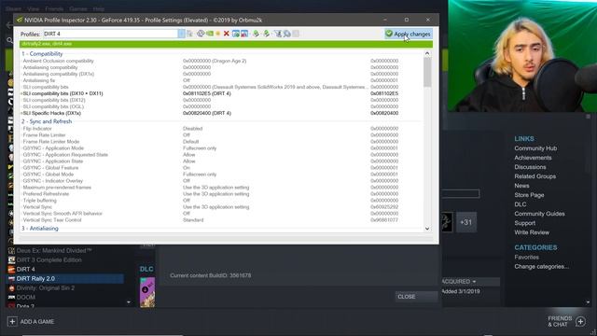This screenshot has height=336, width=597.
Task: Click the settings list scroll up arrow
Action: coord(427,53)
